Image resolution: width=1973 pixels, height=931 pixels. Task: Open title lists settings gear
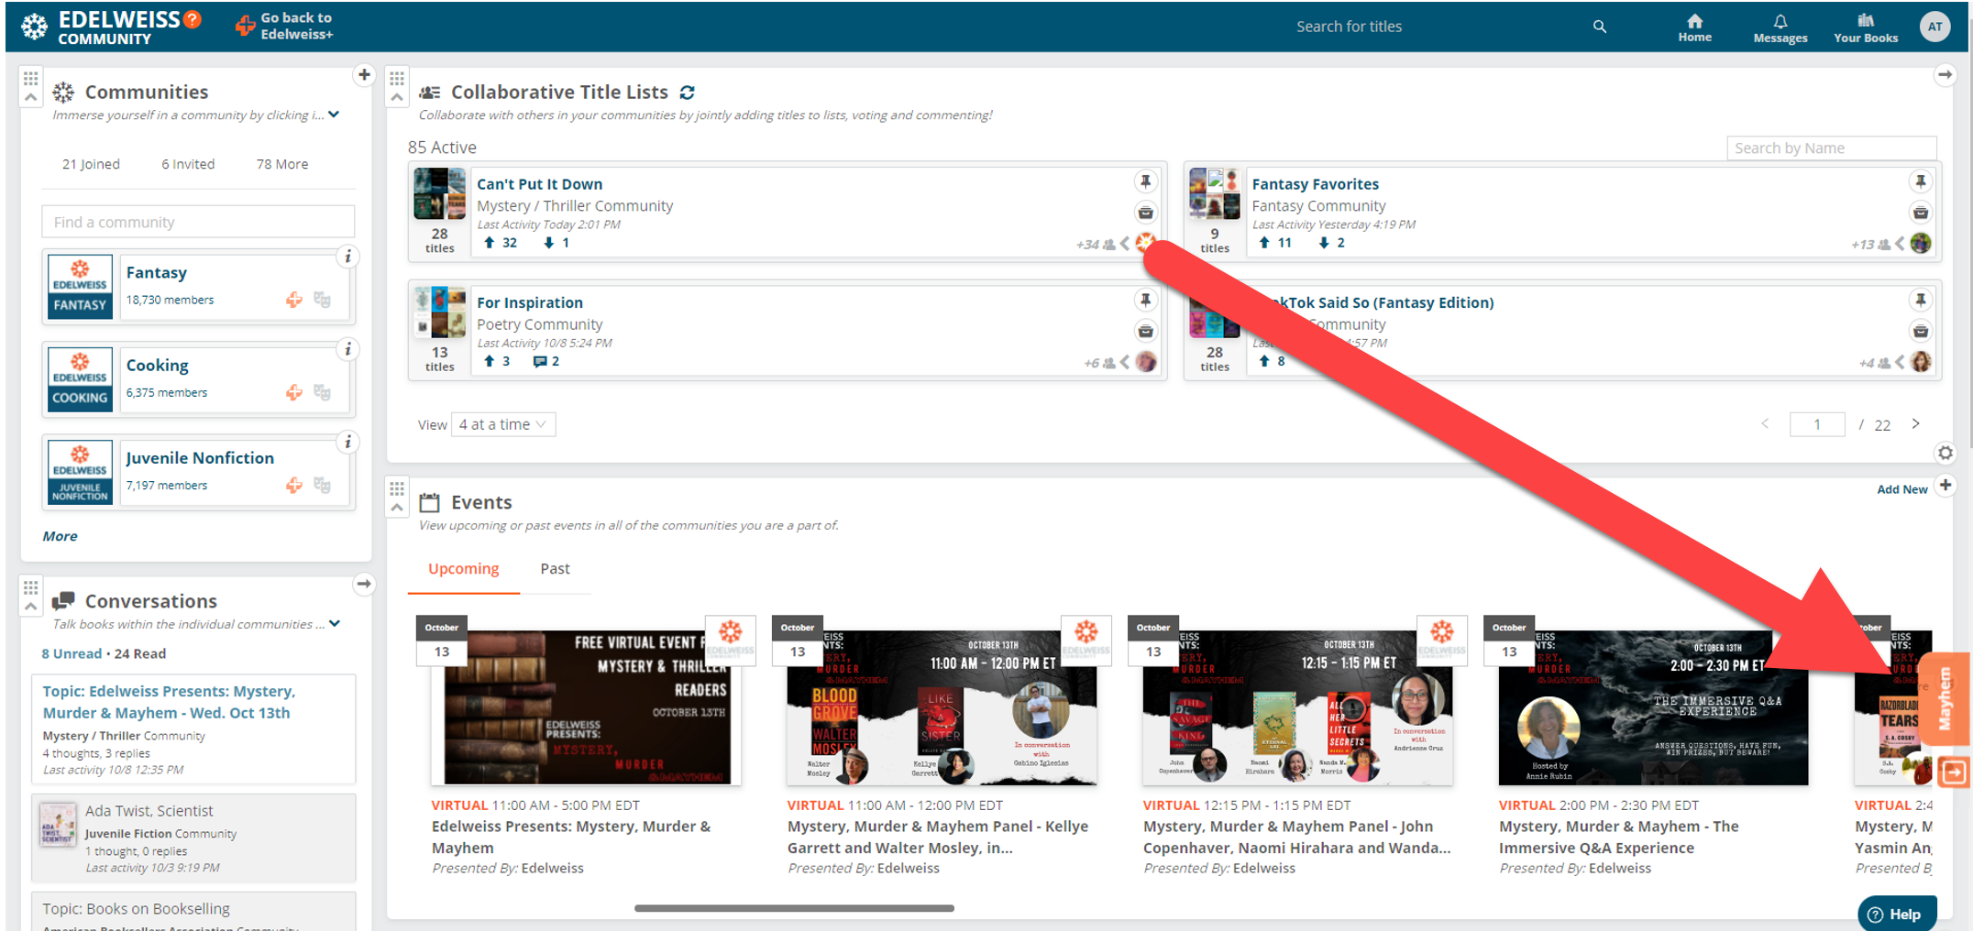1945,453
